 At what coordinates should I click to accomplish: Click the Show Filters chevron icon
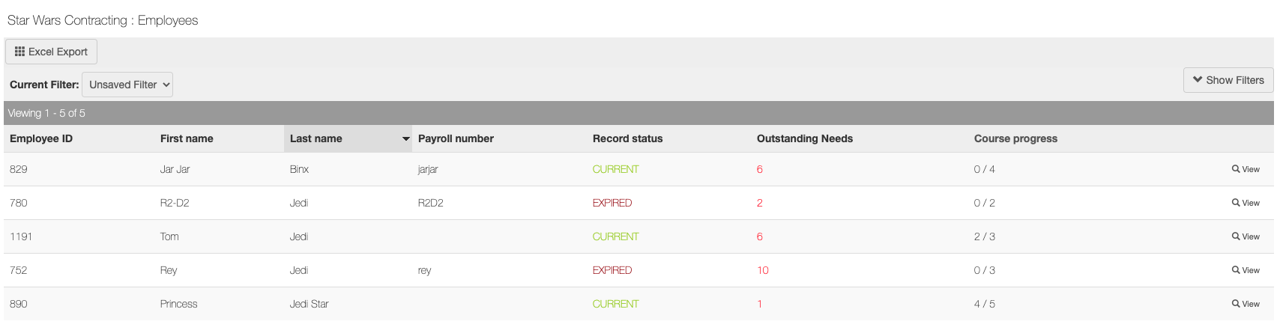click(1198, 79)
